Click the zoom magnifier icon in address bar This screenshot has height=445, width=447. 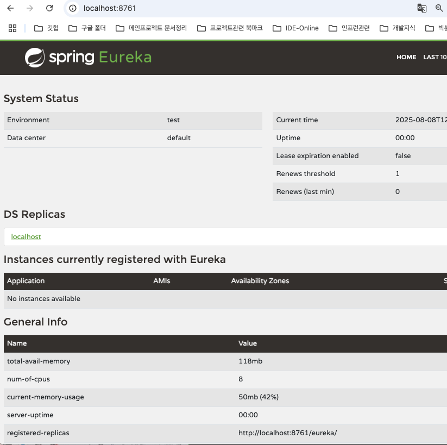click(x=439, y=8)
